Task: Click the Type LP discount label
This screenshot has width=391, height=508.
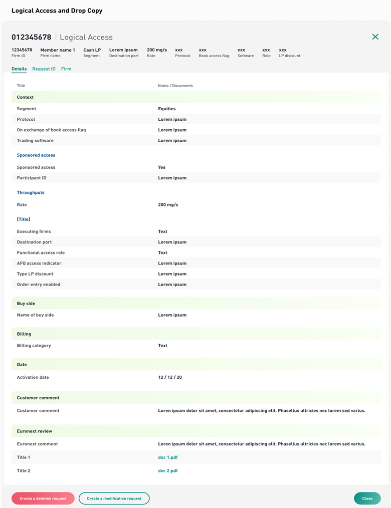Action: (35, 274)
